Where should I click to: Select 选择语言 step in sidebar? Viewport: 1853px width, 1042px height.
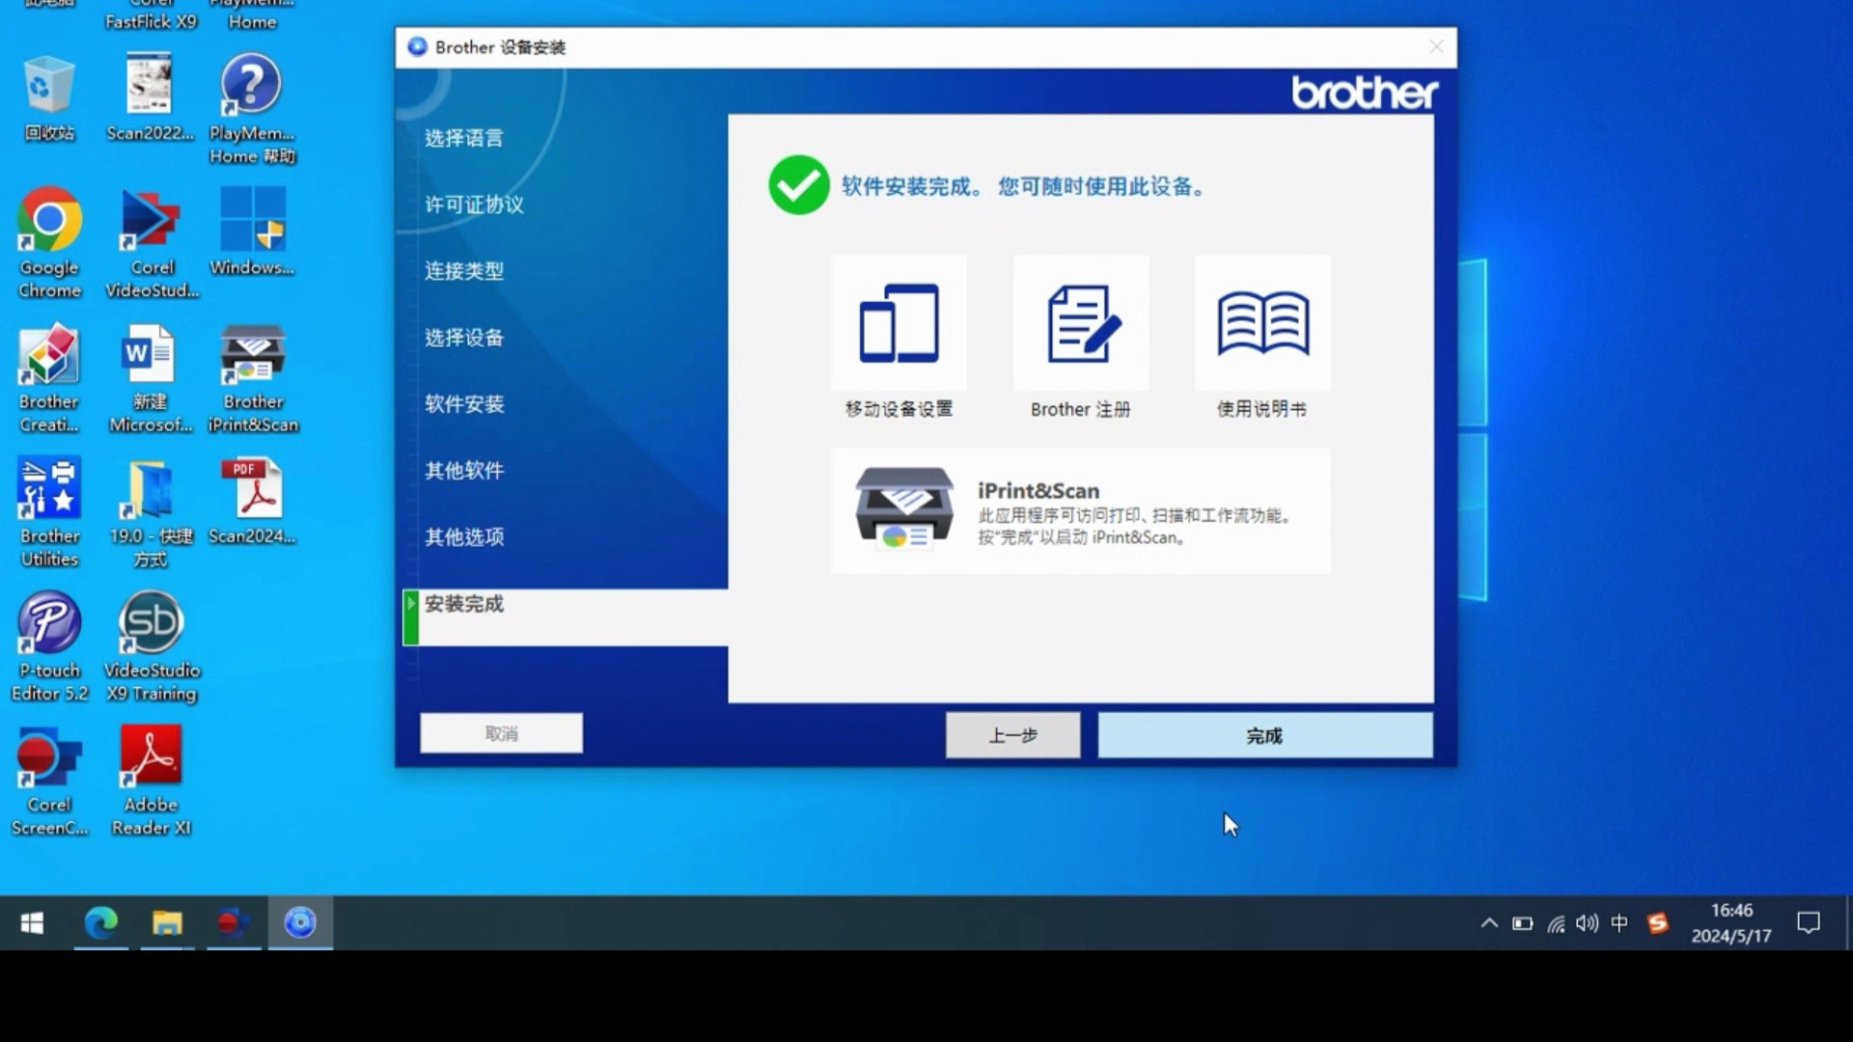tap(464, 138)
